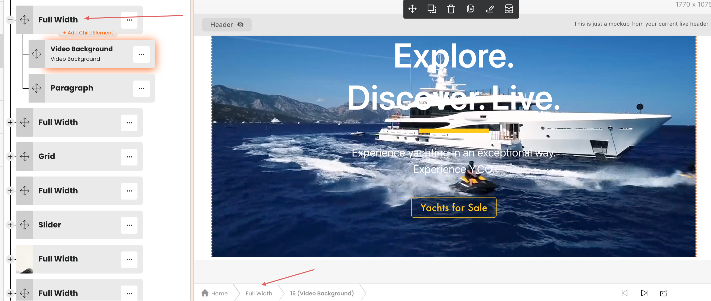The image size is (711, 301).
Task: Click the edit pencil icon in toolbar
Action: pyautogui.click(x=490, y=9)
